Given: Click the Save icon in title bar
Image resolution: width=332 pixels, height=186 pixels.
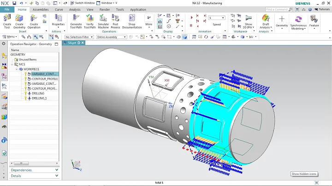Looking at the screenshot, I should click(x=14, y=3).
